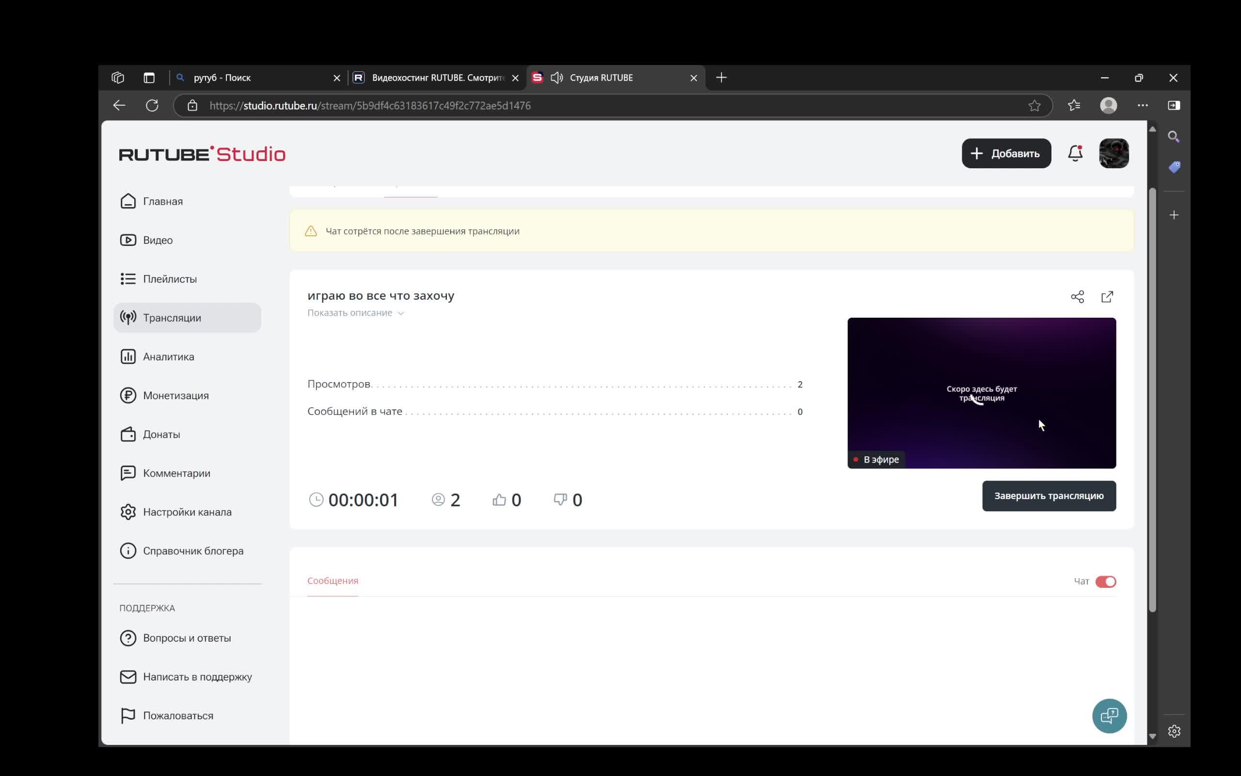Click the Добавить button

[x=1006, y=153]
